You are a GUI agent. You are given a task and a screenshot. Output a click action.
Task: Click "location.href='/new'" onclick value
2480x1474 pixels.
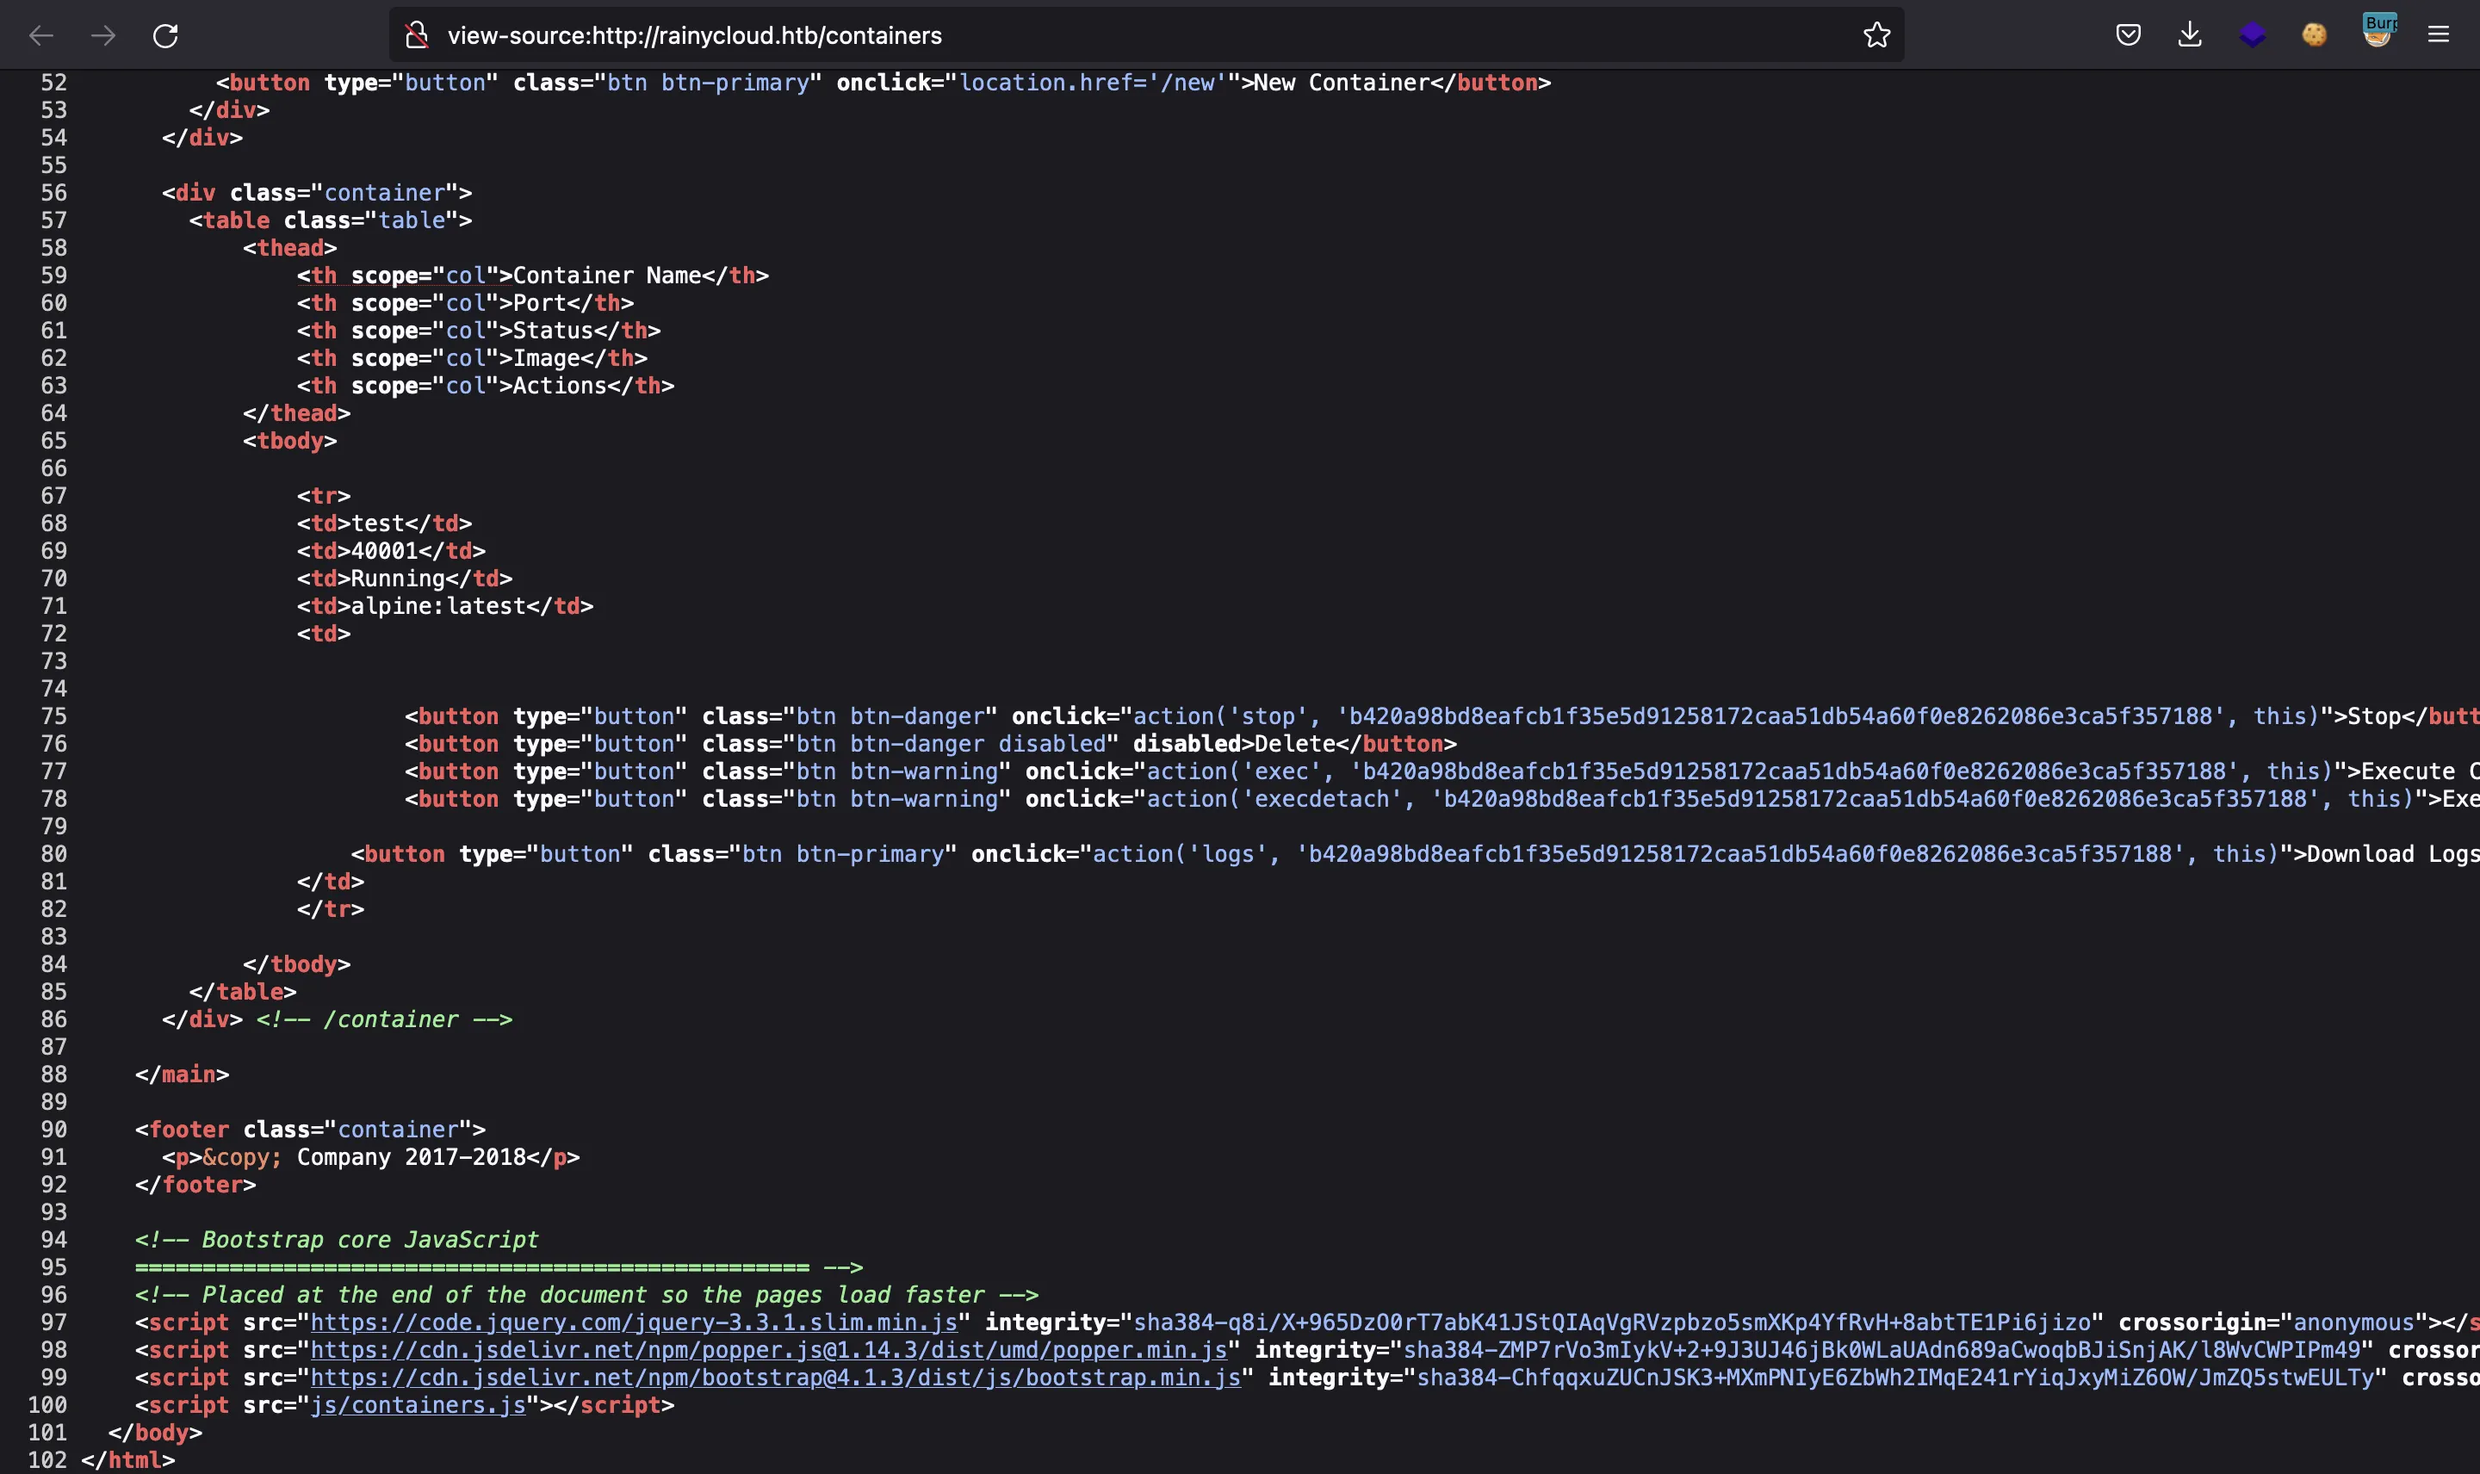(1093, 83)
